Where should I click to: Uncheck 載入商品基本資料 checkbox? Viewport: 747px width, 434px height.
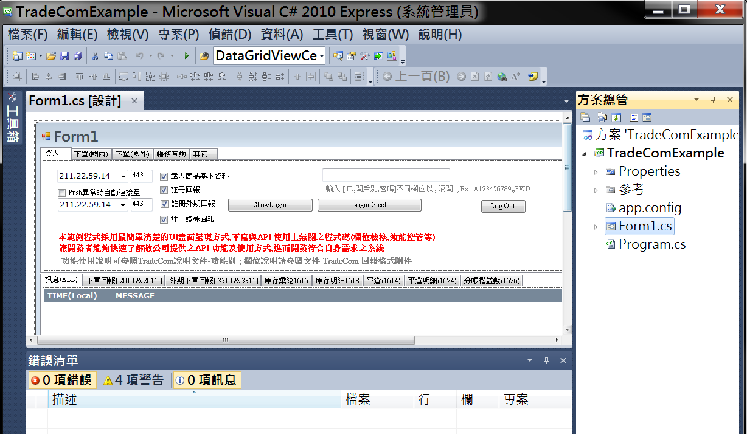pyautogui.click(x=164, y=176)
